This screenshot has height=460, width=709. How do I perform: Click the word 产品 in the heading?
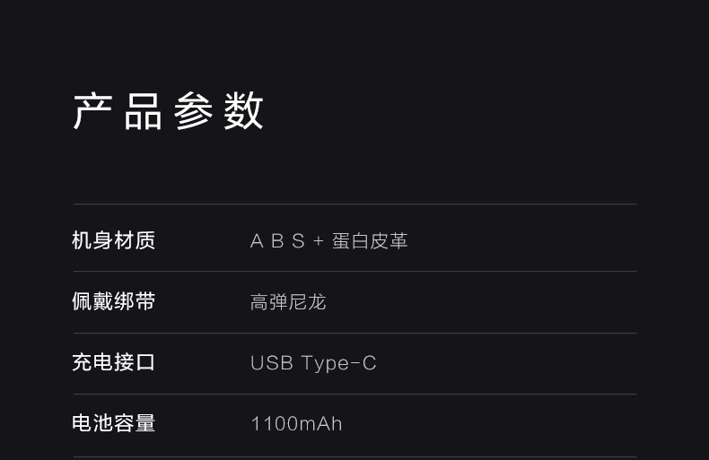click(118, 111)
